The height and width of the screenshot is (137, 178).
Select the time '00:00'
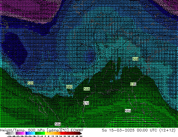point(142,130)
